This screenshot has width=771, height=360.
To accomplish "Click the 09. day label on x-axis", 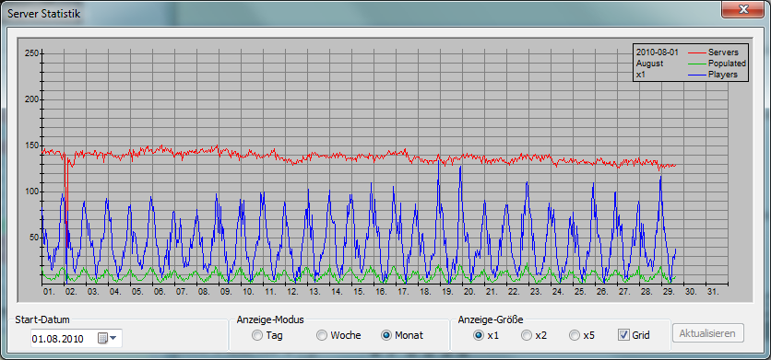I will pos(226,292).
